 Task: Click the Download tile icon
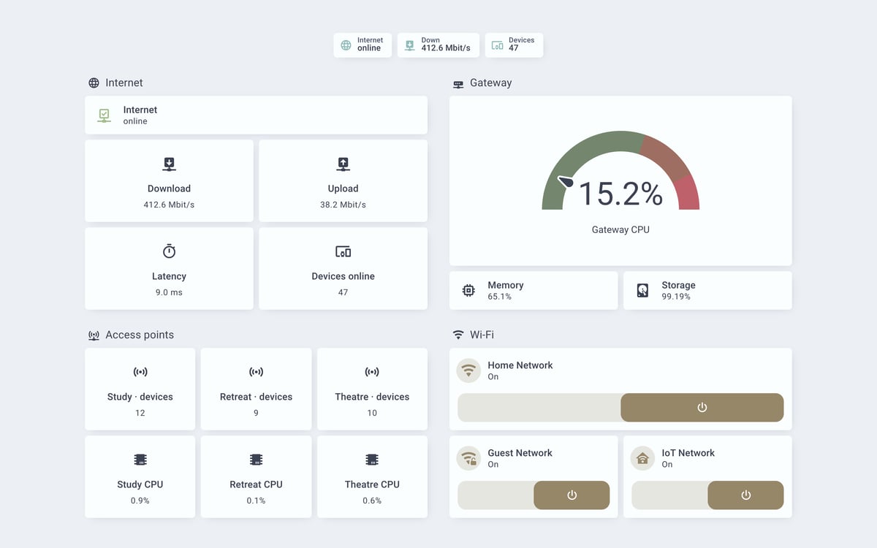169,164
